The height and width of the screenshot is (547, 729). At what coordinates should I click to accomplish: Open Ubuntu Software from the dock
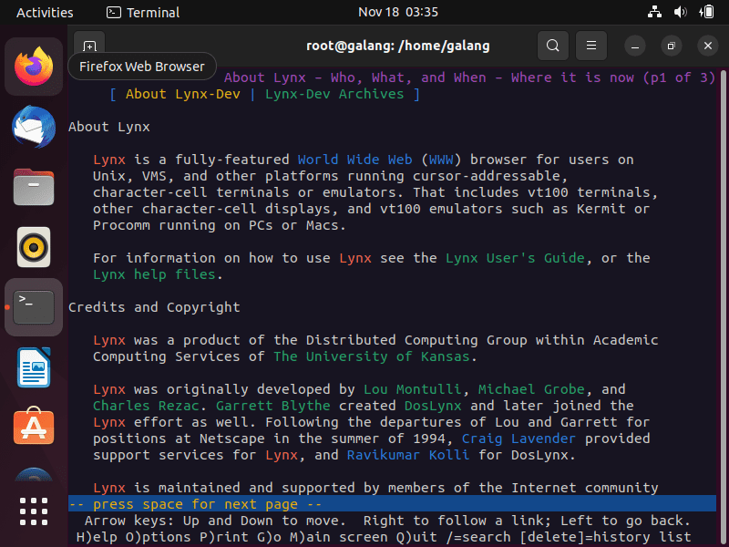point(34,426)
